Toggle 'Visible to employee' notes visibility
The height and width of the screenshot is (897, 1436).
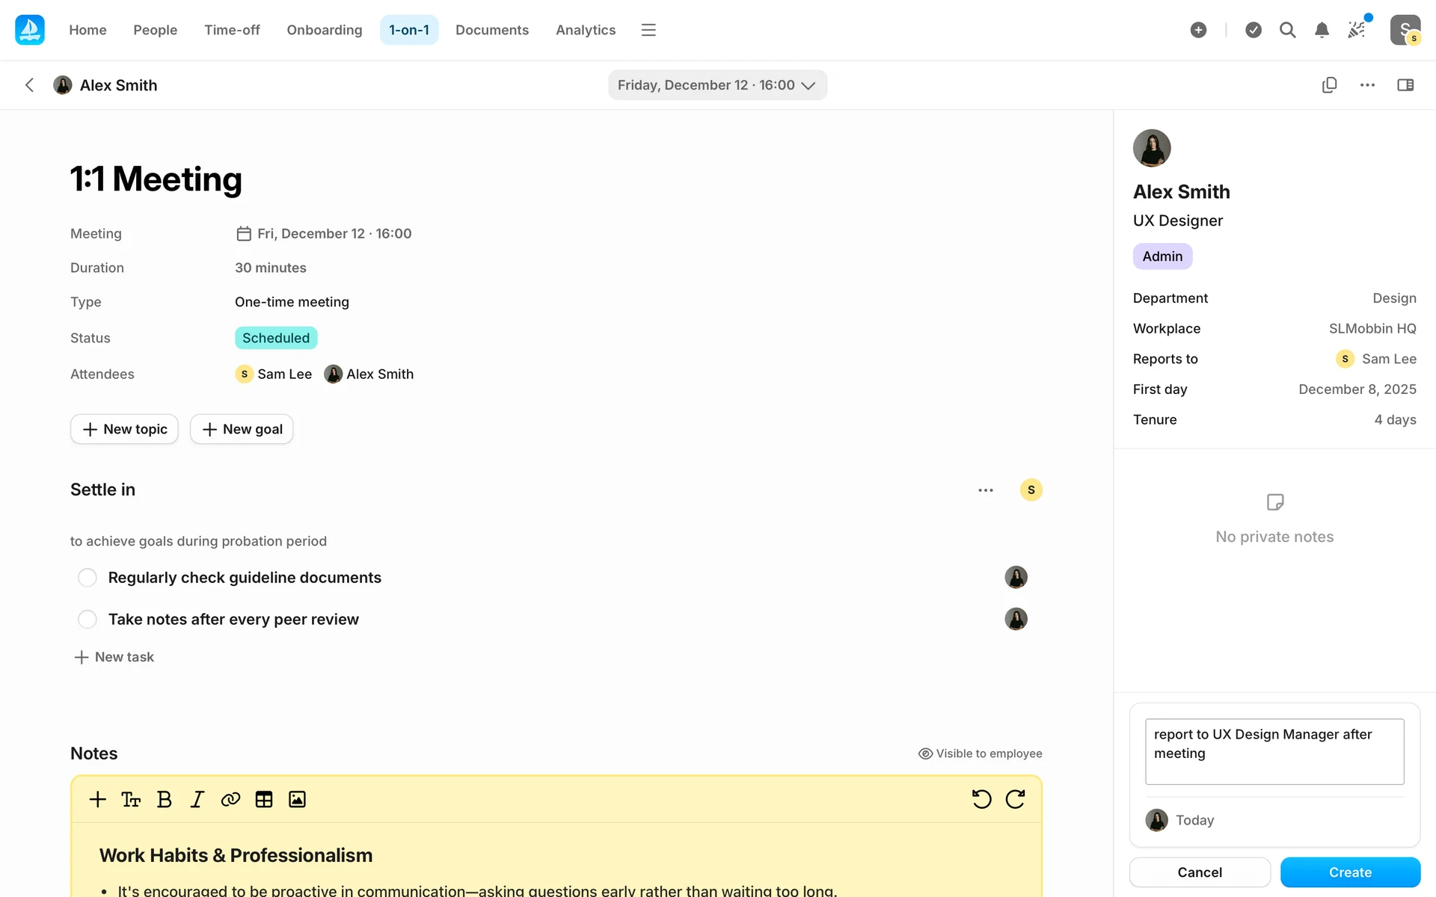[x=980, y=753]
